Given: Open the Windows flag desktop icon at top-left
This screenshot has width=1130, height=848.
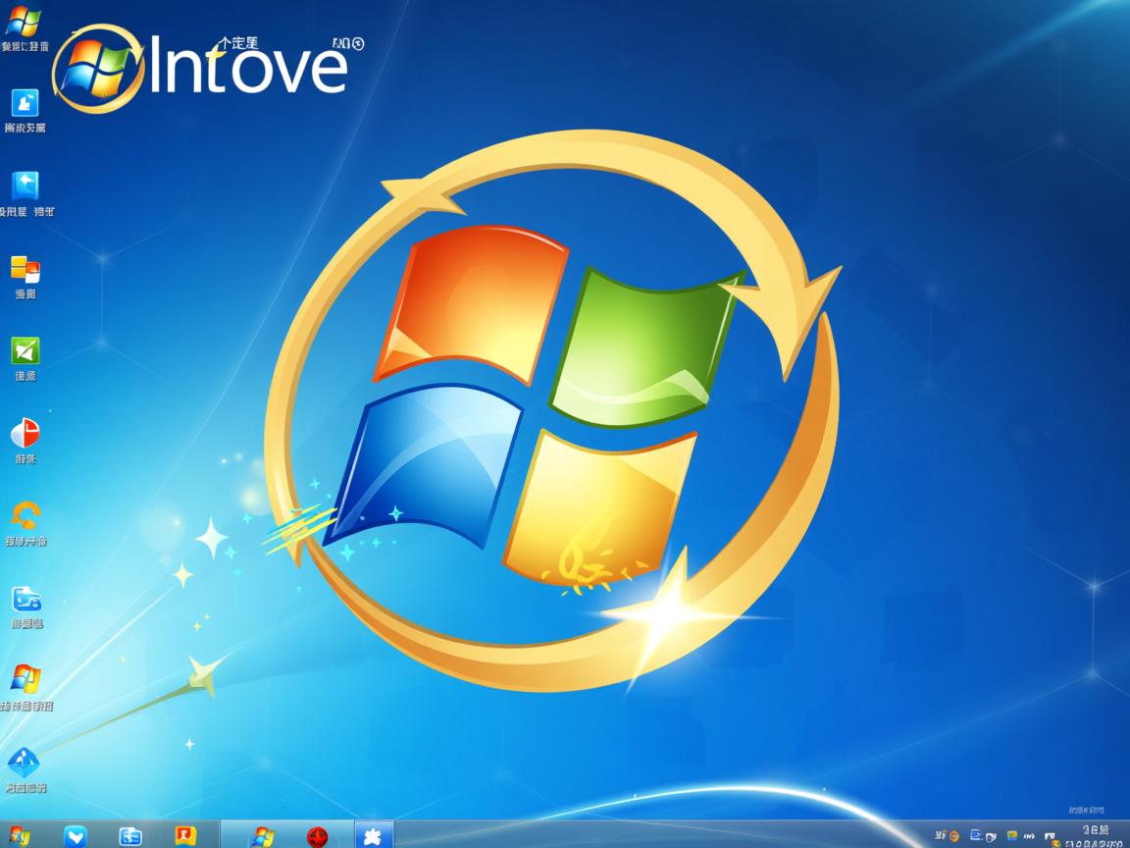Looking at the screenshot, I should pyautogui.click(x=24, y=20).
